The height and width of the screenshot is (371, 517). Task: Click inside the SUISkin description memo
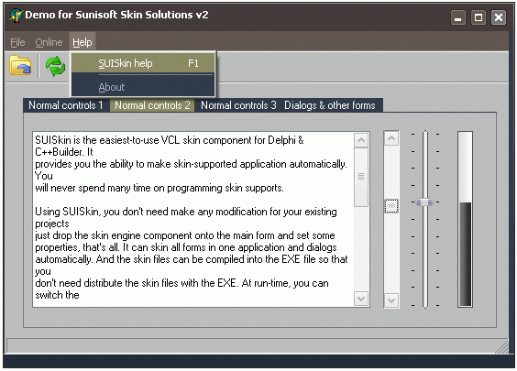[193, 219]
